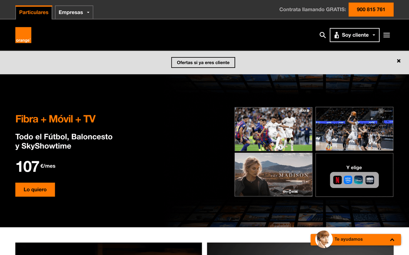Expand the Te ayudamos chat panel

pyautogui.click(x=392, y=240)
